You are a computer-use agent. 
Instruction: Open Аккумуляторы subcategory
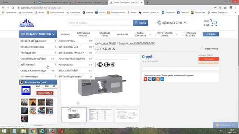click(x=76, y=41)
